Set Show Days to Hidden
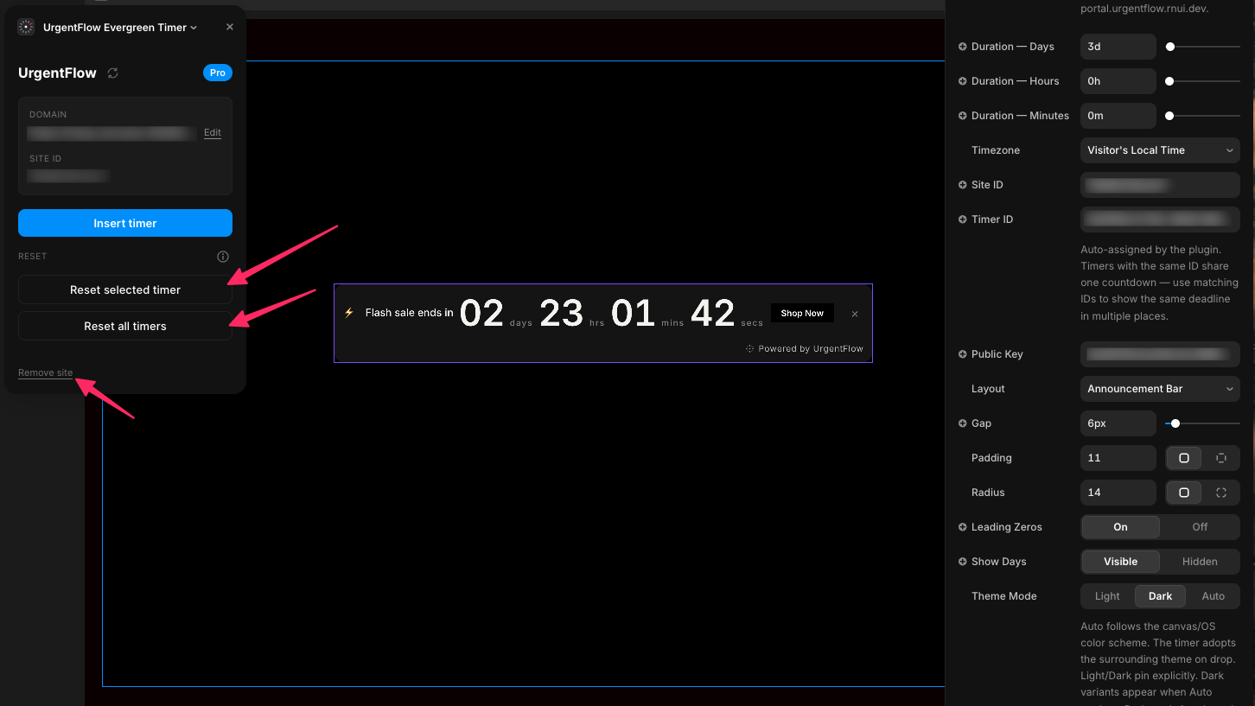 pyautogui.click(x=1200, y=562)
